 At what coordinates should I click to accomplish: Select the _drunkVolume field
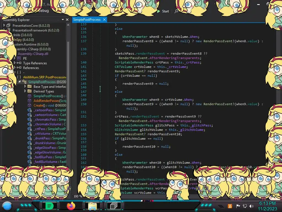click(x=50, y=143)
